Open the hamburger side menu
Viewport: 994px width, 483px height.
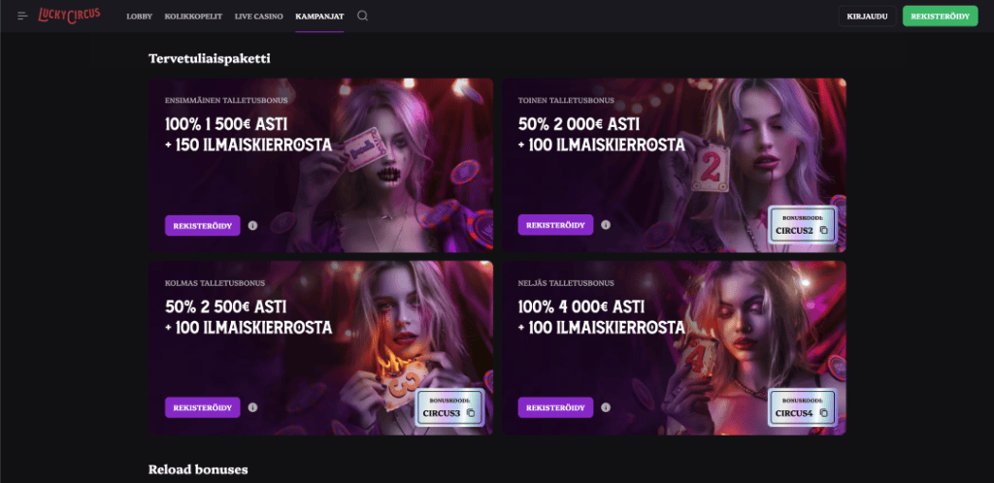[x=23, y=16]
